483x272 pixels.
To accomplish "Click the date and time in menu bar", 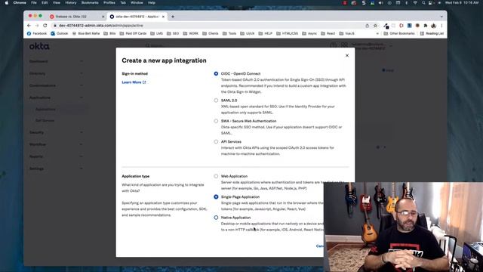I will 462,3.
